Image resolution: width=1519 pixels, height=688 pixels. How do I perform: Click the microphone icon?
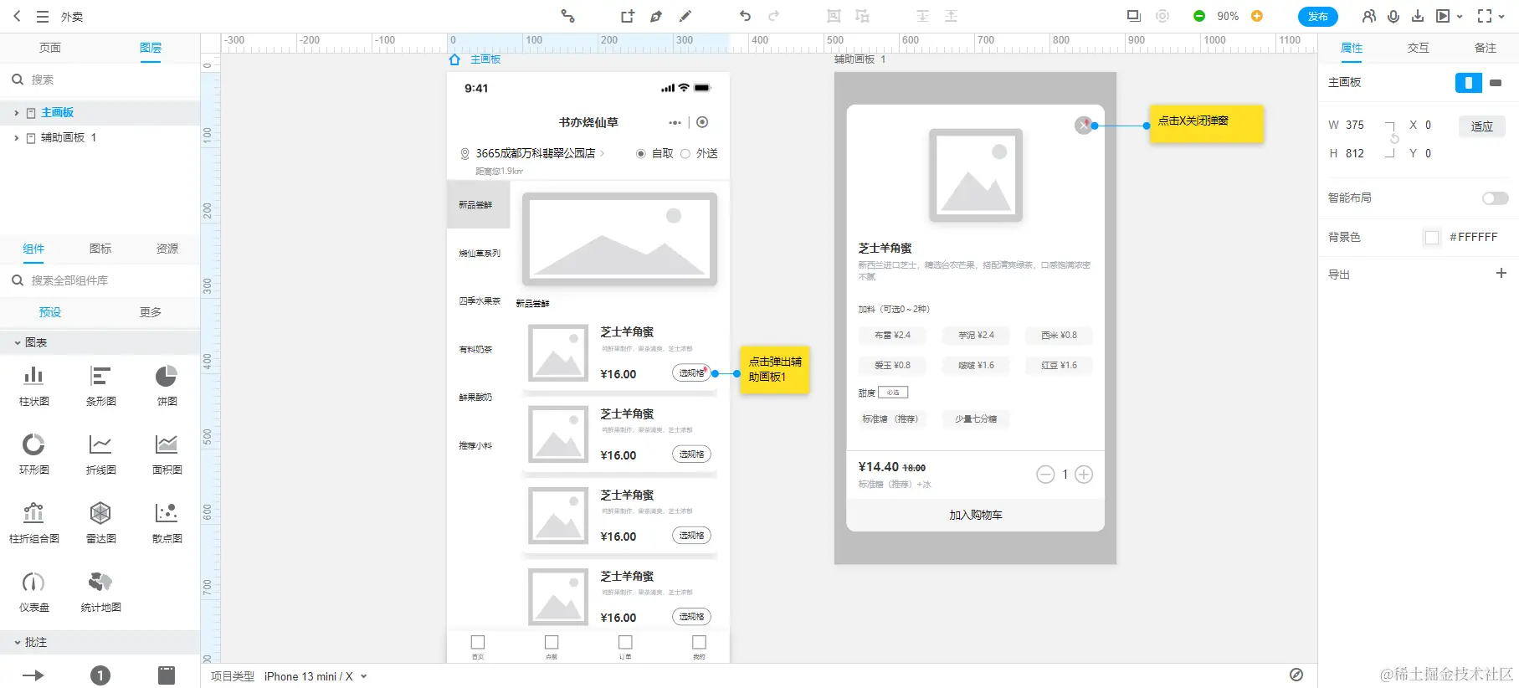pyautogui.click(x=1393, y=16)
